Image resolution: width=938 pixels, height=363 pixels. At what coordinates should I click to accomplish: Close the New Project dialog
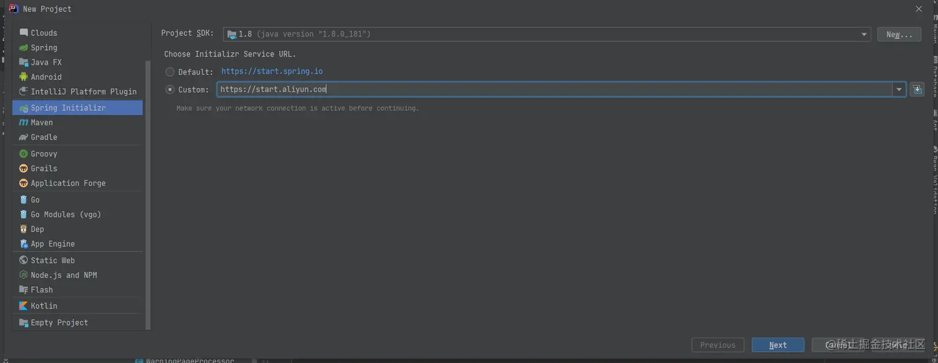(919, 9)
